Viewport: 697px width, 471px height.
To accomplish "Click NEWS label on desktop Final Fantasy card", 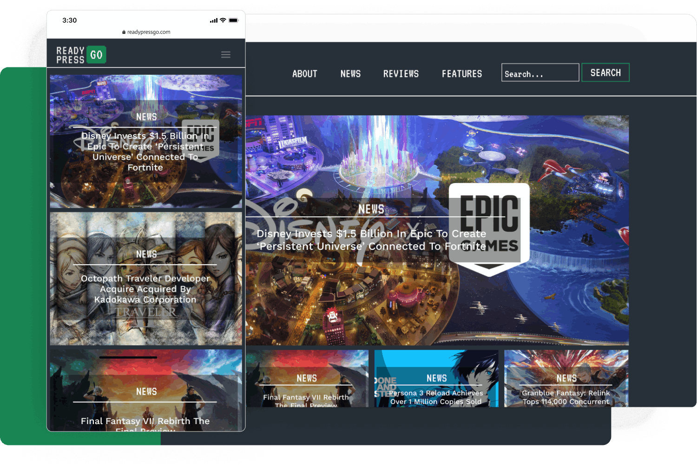I will tap(307, 379).
